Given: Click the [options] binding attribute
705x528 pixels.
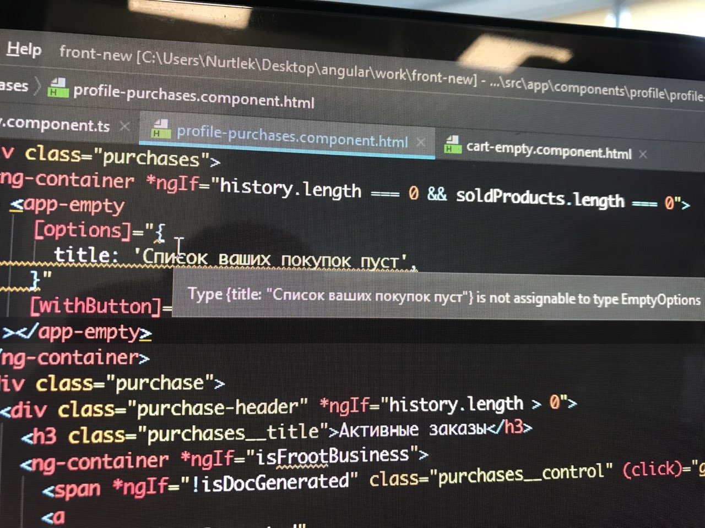Looking at the screenshot, I should coord(83,230).
